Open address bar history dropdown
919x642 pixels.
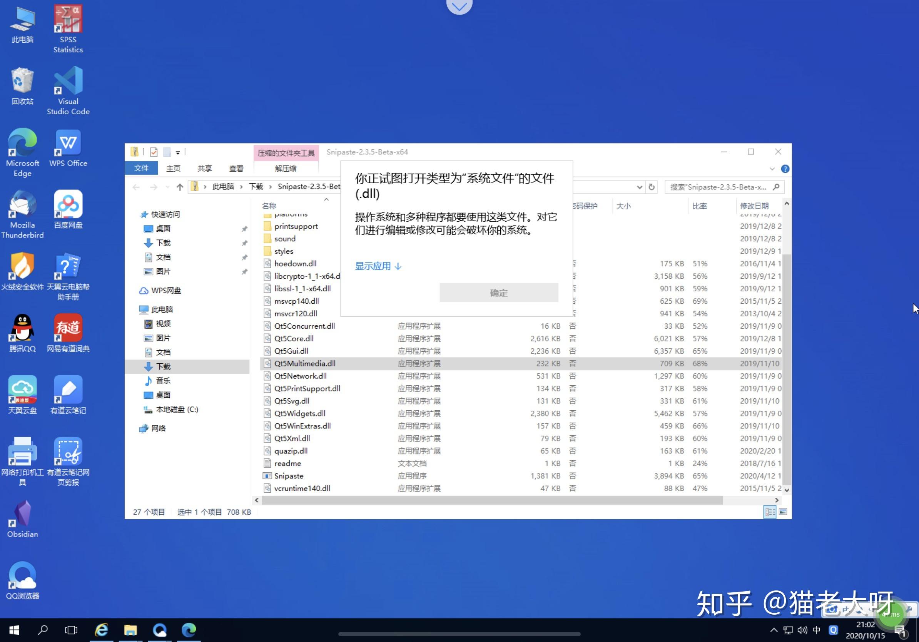(639, 187)
